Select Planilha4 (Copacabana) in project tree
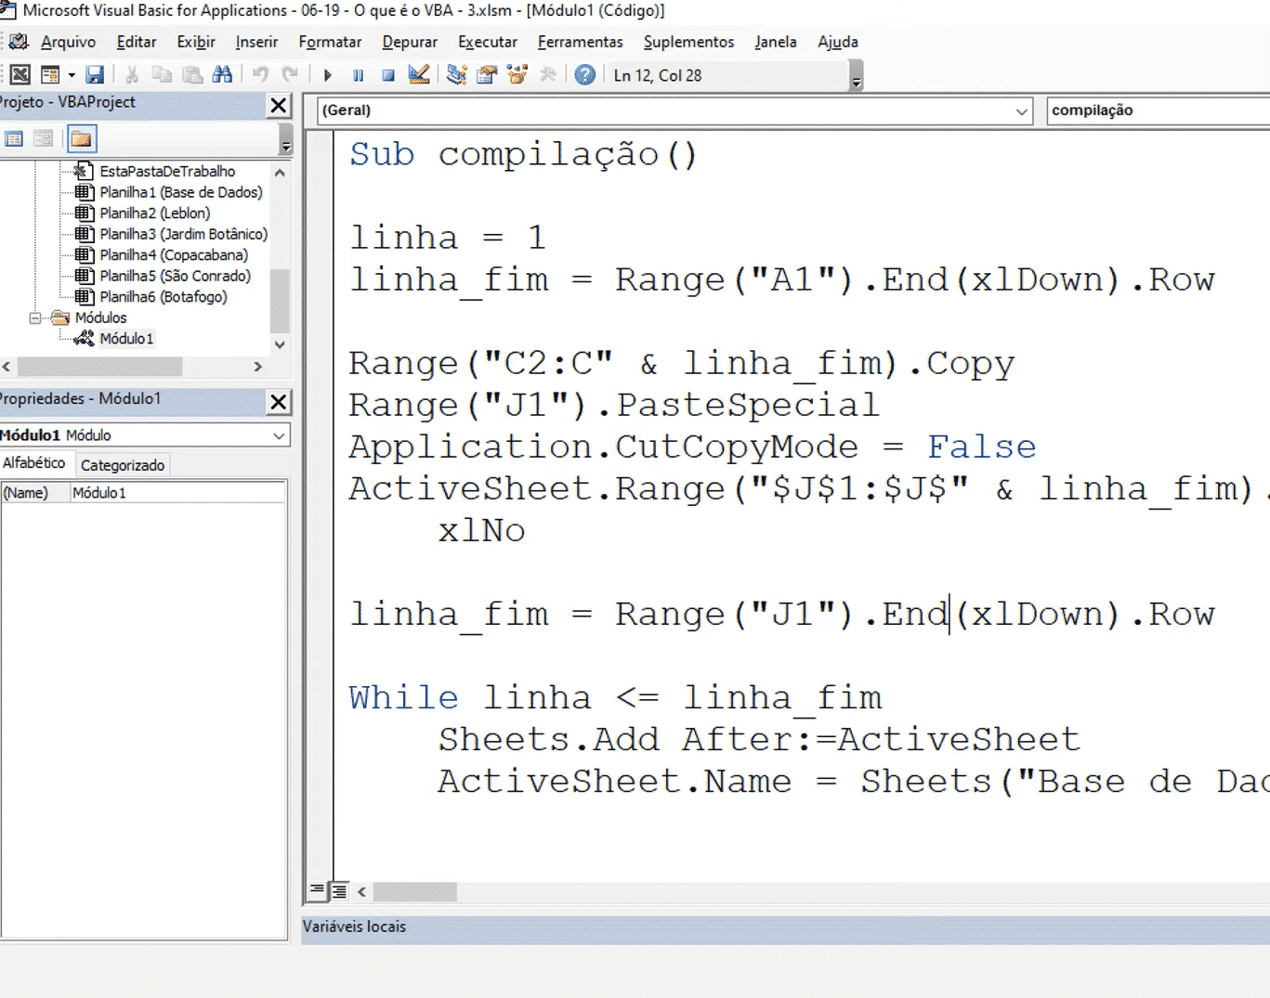Viewport: 1270px width, 998px height. point(173,255)
